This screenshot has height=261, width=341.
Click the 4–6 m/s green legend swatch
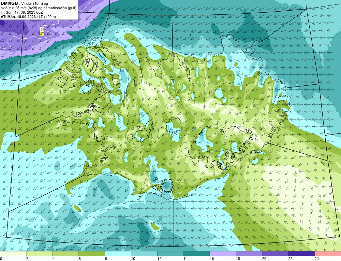pyautogui.click(x=65, y=254)
